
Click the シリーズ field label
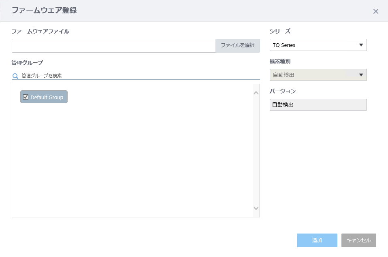click(x=280, y=32)
